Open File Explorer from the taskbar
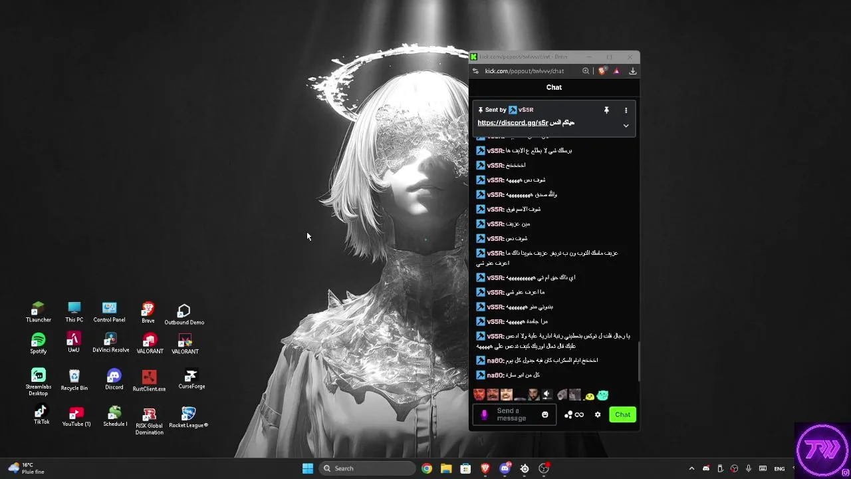Screen dimensions: 851x479 (x=446, y=468)
